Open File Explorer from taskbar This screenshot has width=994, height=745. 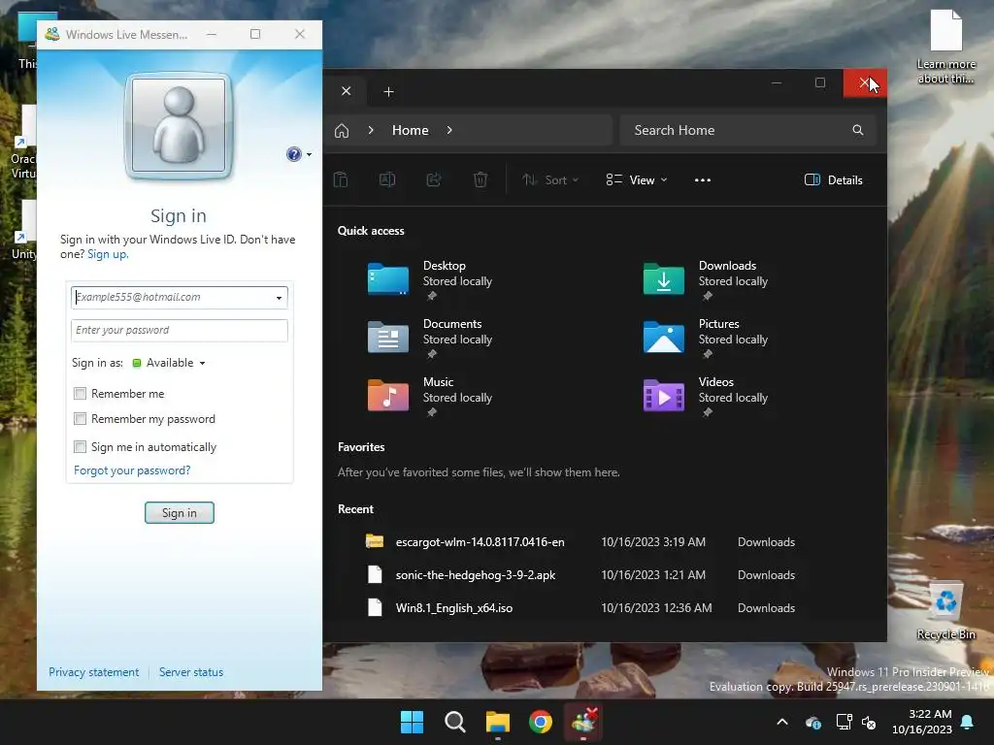click(498, 722)
